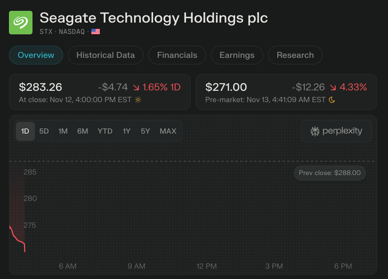Click the green Seagate logo icon
The width and height of the screenshot is (388, 279).
(x=21, y=22)
